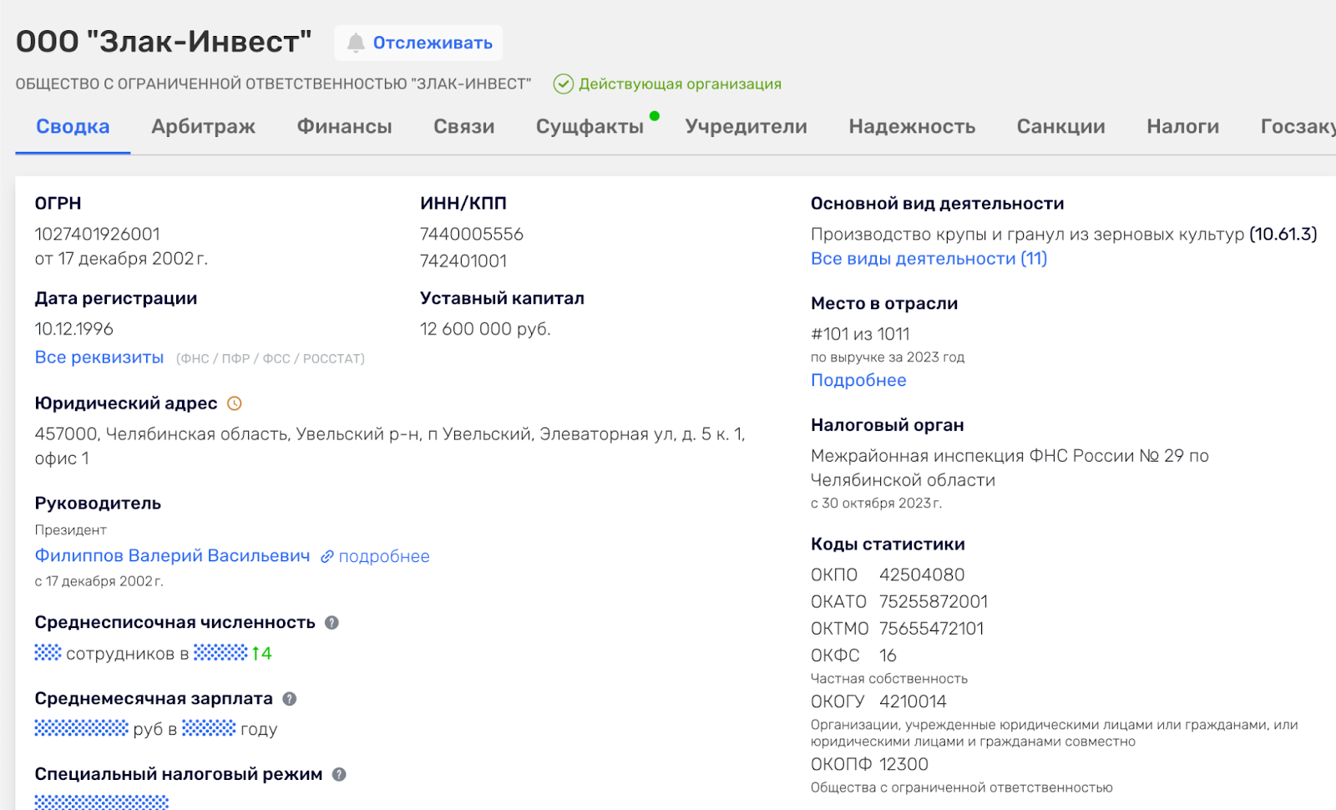Image resolution: width=1336 pixels, height=810 pixels.
Task: Go to the Сущфакты tab
Action: click(x=590, y=126)
